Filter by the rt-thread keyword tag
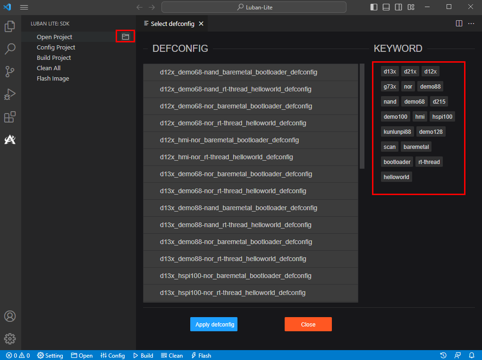The image size is (482, 360). coord(429,162)
